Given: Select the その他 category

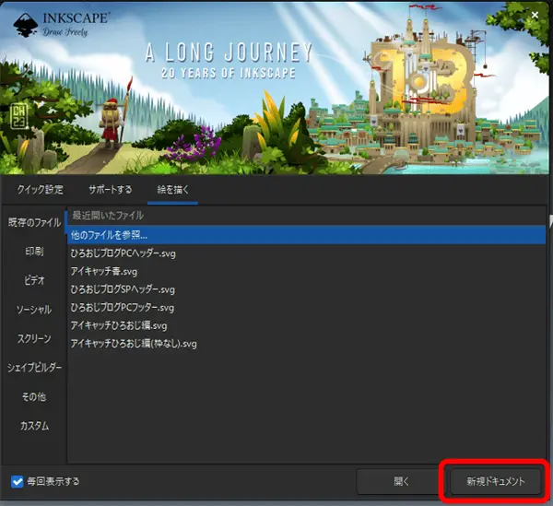Looking at the screenshot, I should click(x=34, y=396).
